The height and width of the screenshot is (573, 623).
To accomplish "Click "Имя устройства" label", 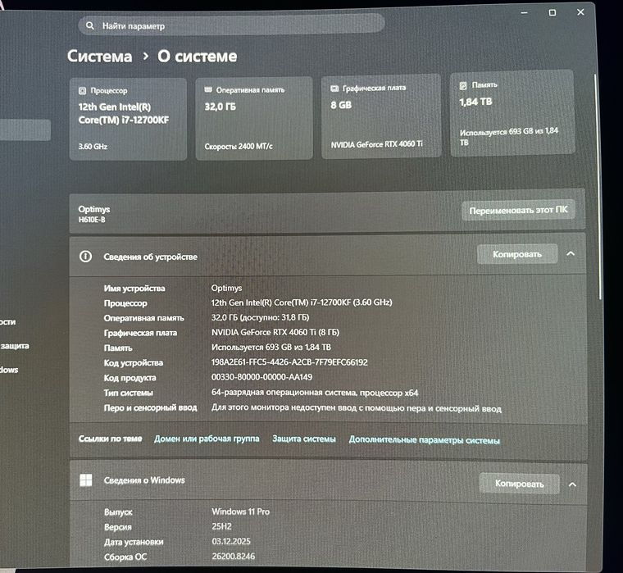I will (x=134, y=289).
